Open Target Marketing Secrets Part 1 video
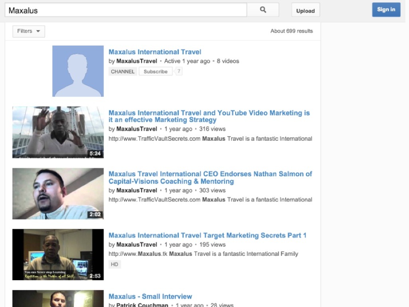409x307 pixels. (x=207, y=235)
